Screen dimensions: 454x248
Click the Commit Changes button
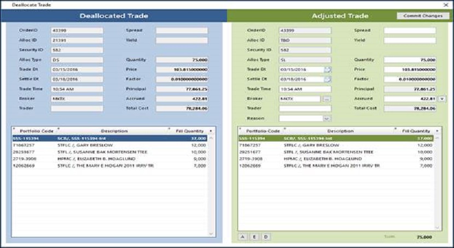423,16
